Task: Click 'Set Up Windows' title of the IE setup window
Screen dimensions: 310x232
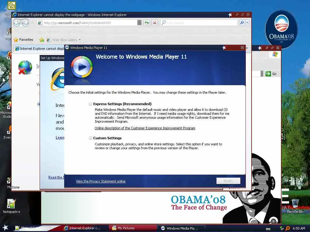Action: [x=52, y=58]
